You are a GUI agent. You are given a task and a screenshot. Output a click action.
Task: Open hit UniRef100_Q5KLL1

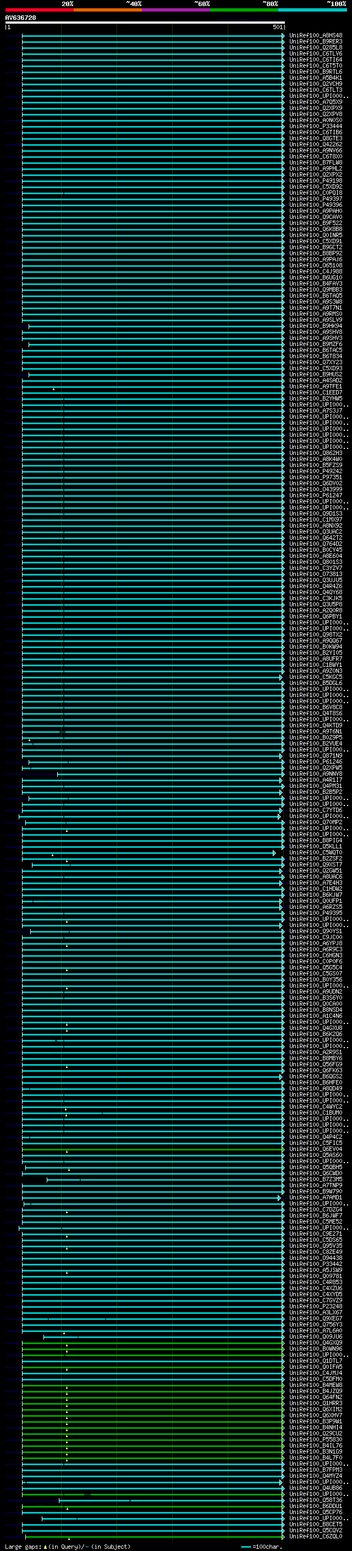[316, 847]
